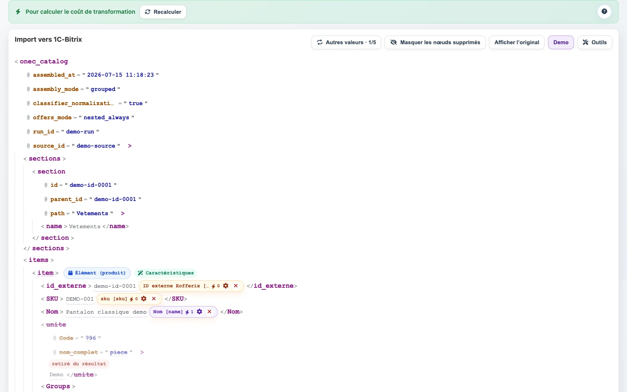627x392 pixels.
Task: Click value "demo-id-0001" in id_externe
Action: [x=115, y=286]
